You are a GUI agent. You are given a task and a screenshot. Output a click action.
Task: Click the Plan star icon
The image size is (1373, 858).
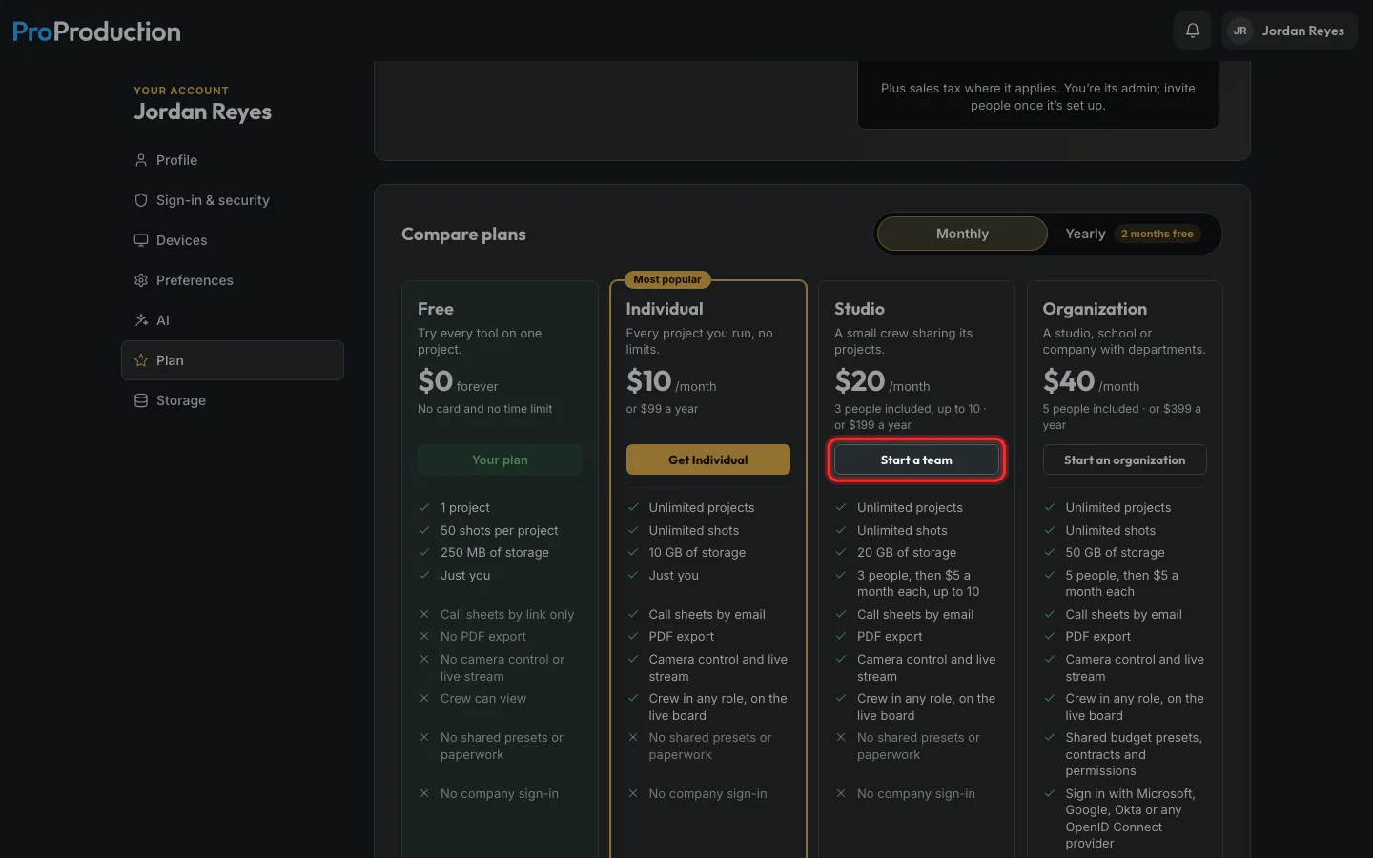(141, 360)
